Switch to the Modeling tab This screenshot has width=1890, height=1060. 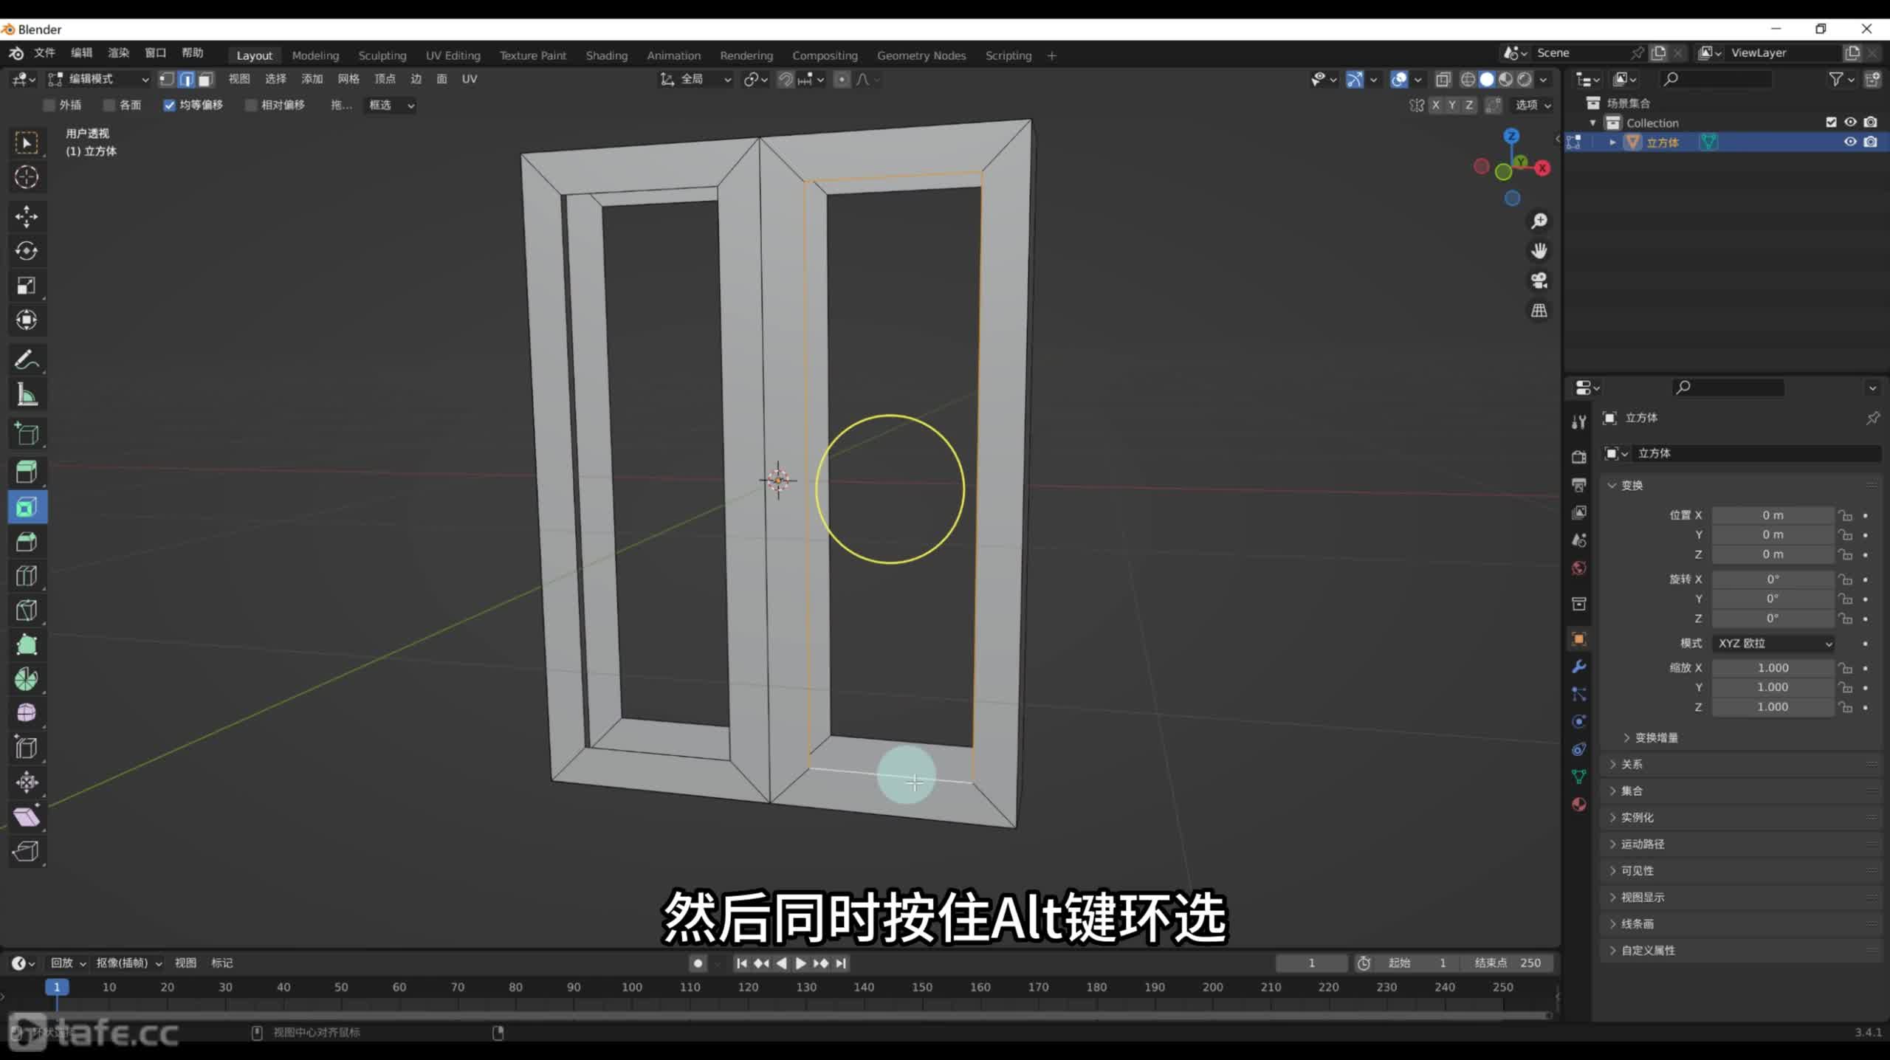pos(315,55)
